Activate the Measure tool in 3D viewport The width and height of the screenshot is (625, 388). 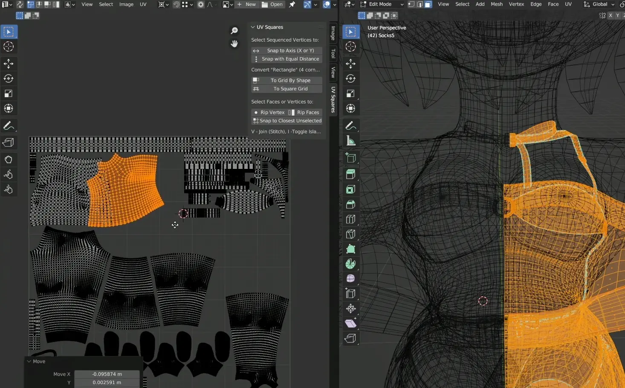tap(350, 141)
